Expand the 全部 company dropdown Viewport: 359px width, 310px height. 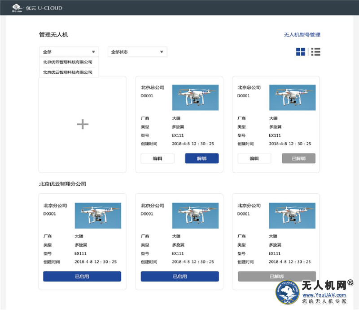(x=69, y=52)
